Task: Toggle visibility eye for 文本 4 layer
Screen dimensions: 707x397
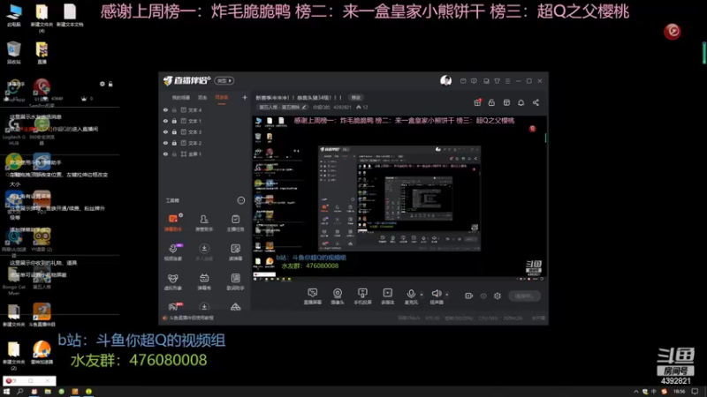Action: click(165, 109)
